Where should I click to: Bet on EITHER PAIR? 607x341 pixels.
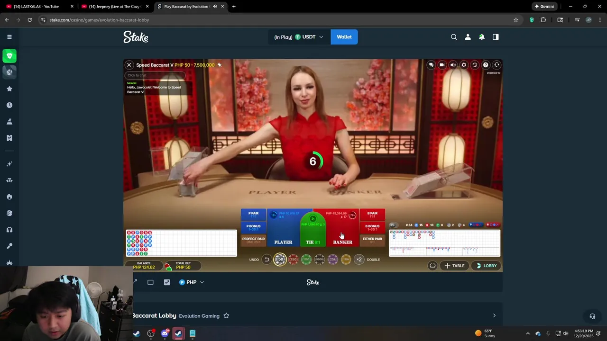[x=372, y=240]
